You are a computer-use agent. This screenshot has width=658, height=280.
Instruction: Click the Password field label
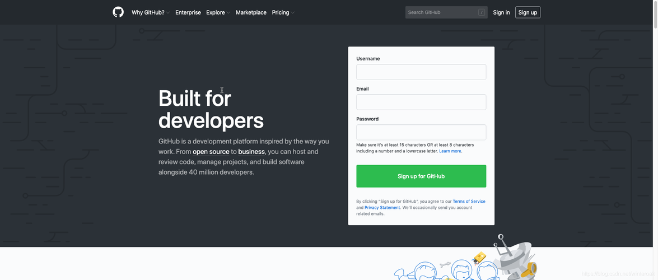[x=367, y=119]
